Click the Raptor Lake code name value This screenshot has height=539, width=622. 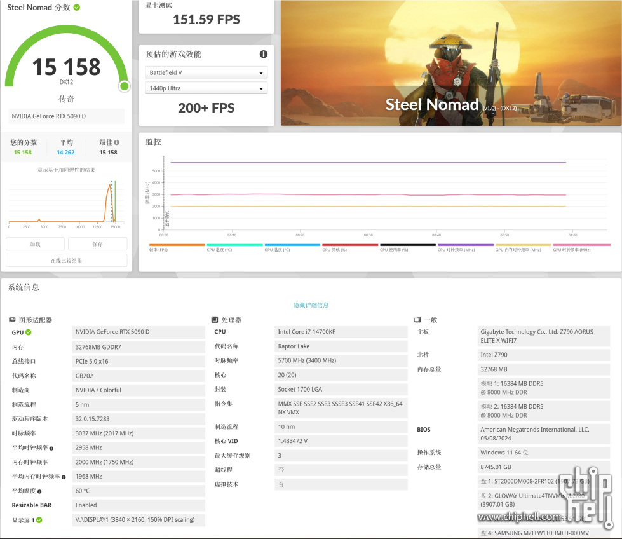tap(341, 346)
